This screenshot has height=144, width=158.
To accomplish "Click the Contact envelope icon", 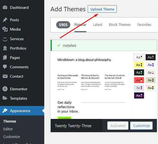I will point(5,76).
